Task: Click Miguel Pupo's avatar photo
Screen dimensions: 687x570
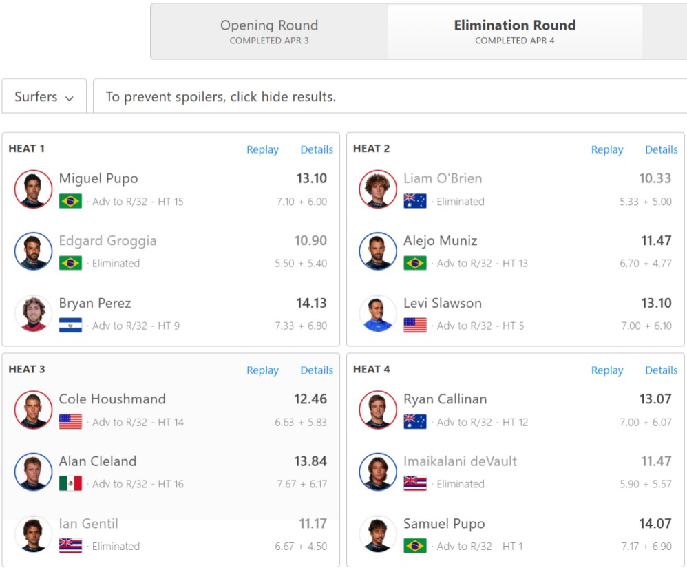Action: click(x=33, y=189)
